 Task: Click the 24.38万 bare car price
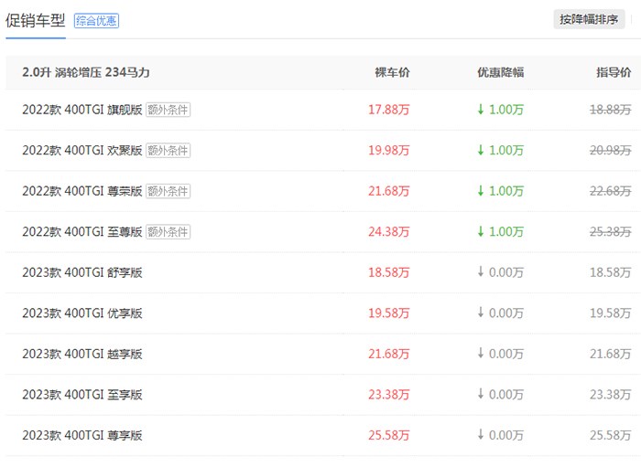(x=389, y=231)
